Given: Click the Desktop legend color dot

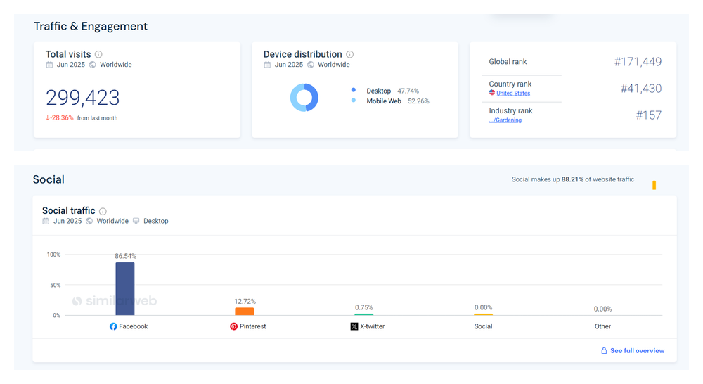Looking at the screenshot, I should (353, 90).
